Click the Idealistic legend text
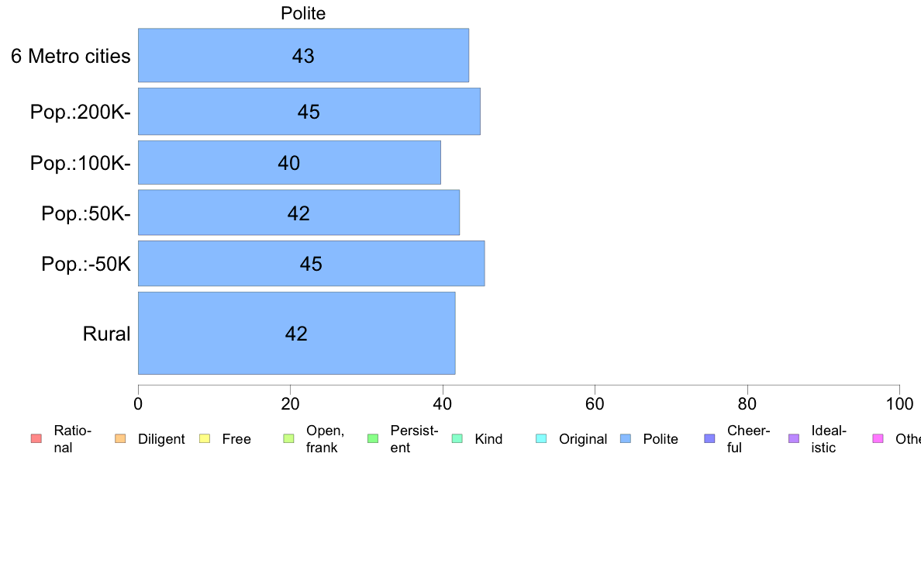Viewport: 921px width, 571px height. [x=829, y=439]
